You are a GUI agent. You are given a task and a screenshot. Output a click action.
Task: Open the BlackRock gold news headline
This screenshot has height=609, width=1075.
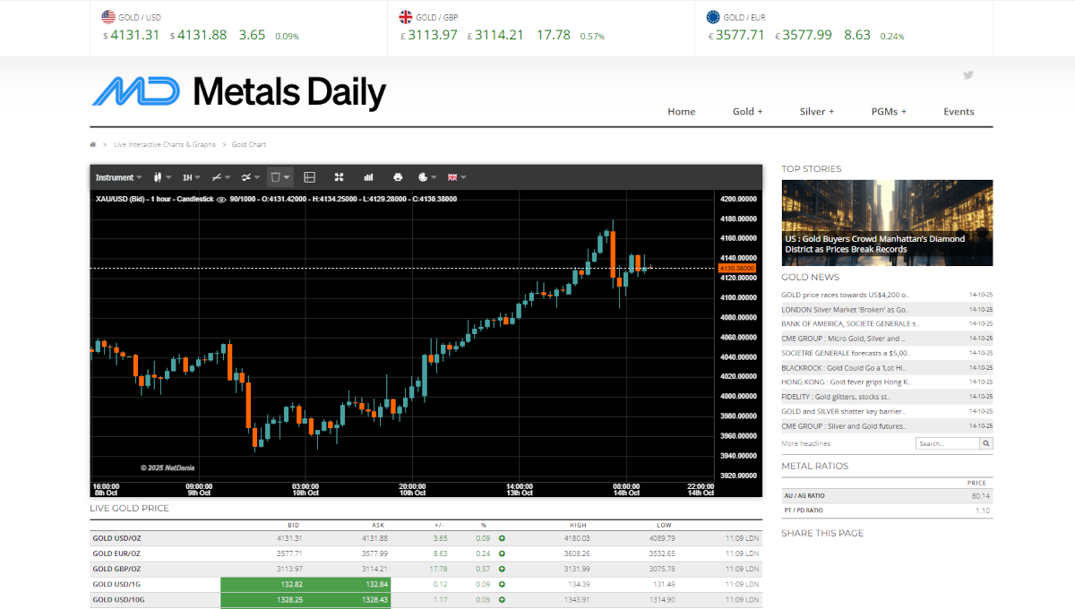[845, 367]
